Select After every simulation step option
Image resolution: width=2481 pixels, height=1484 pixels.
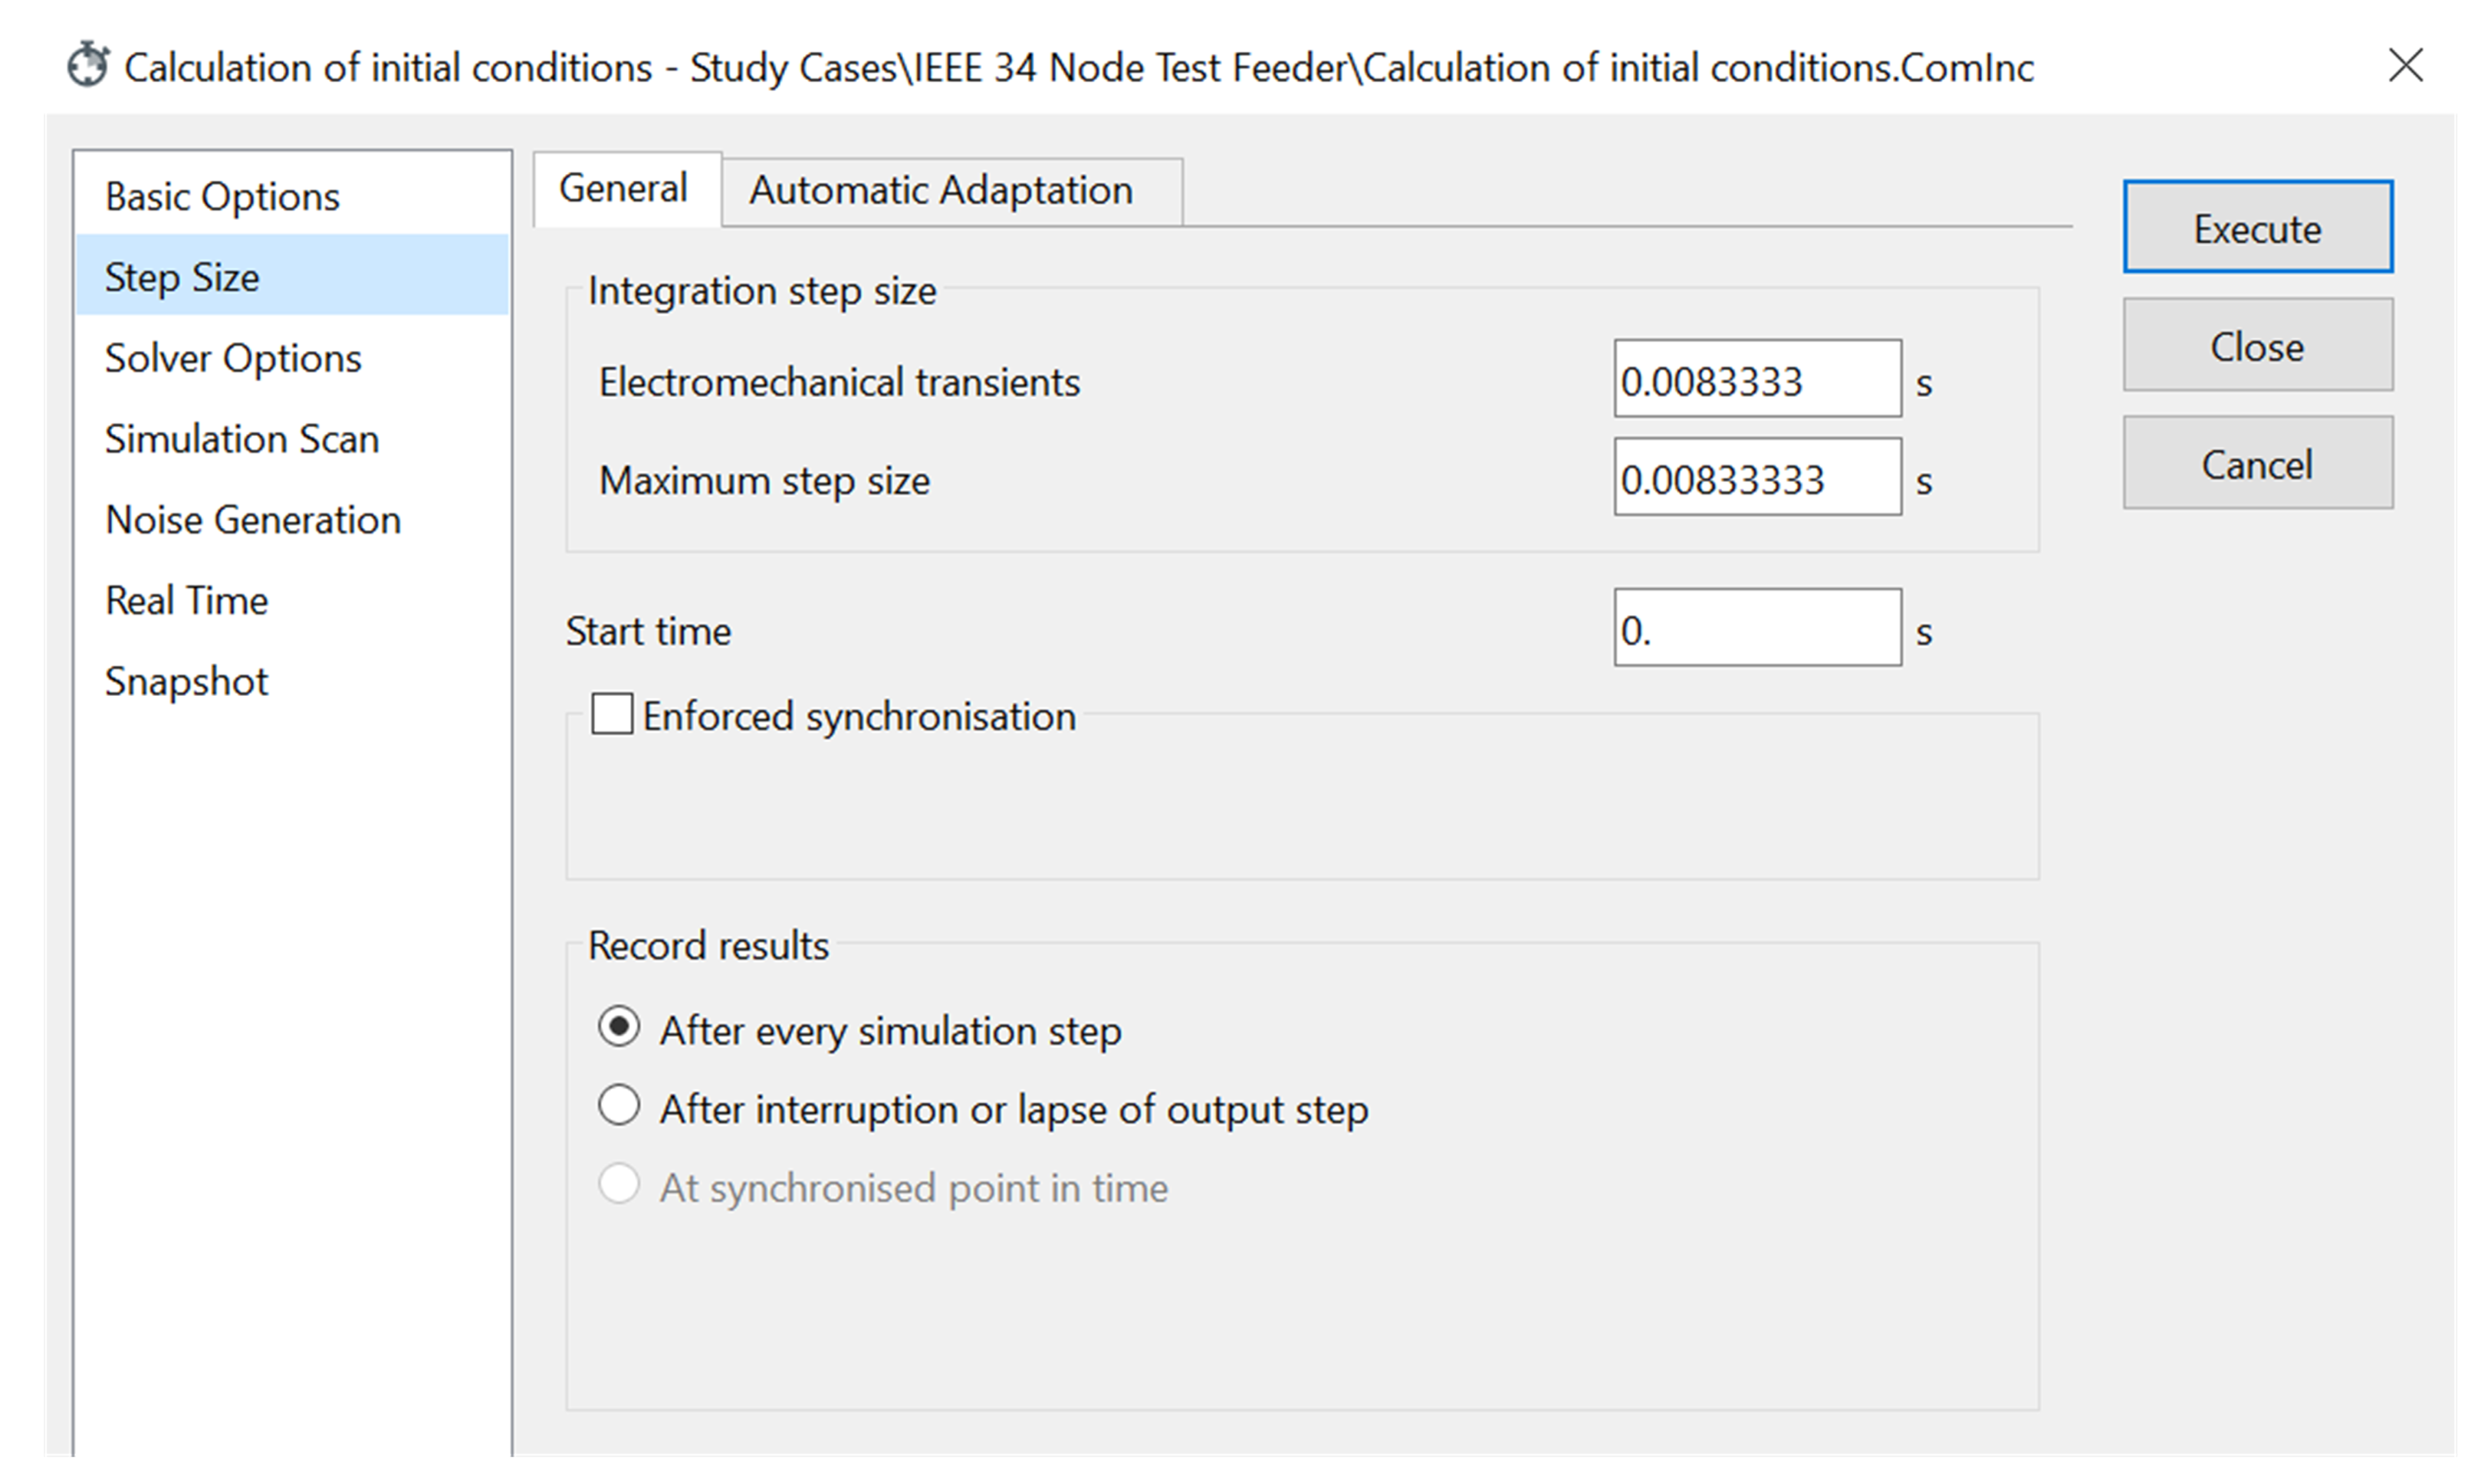pos(619,1028)
